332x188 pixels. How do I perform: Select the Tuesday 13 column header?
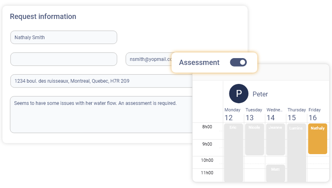point(254,115)
